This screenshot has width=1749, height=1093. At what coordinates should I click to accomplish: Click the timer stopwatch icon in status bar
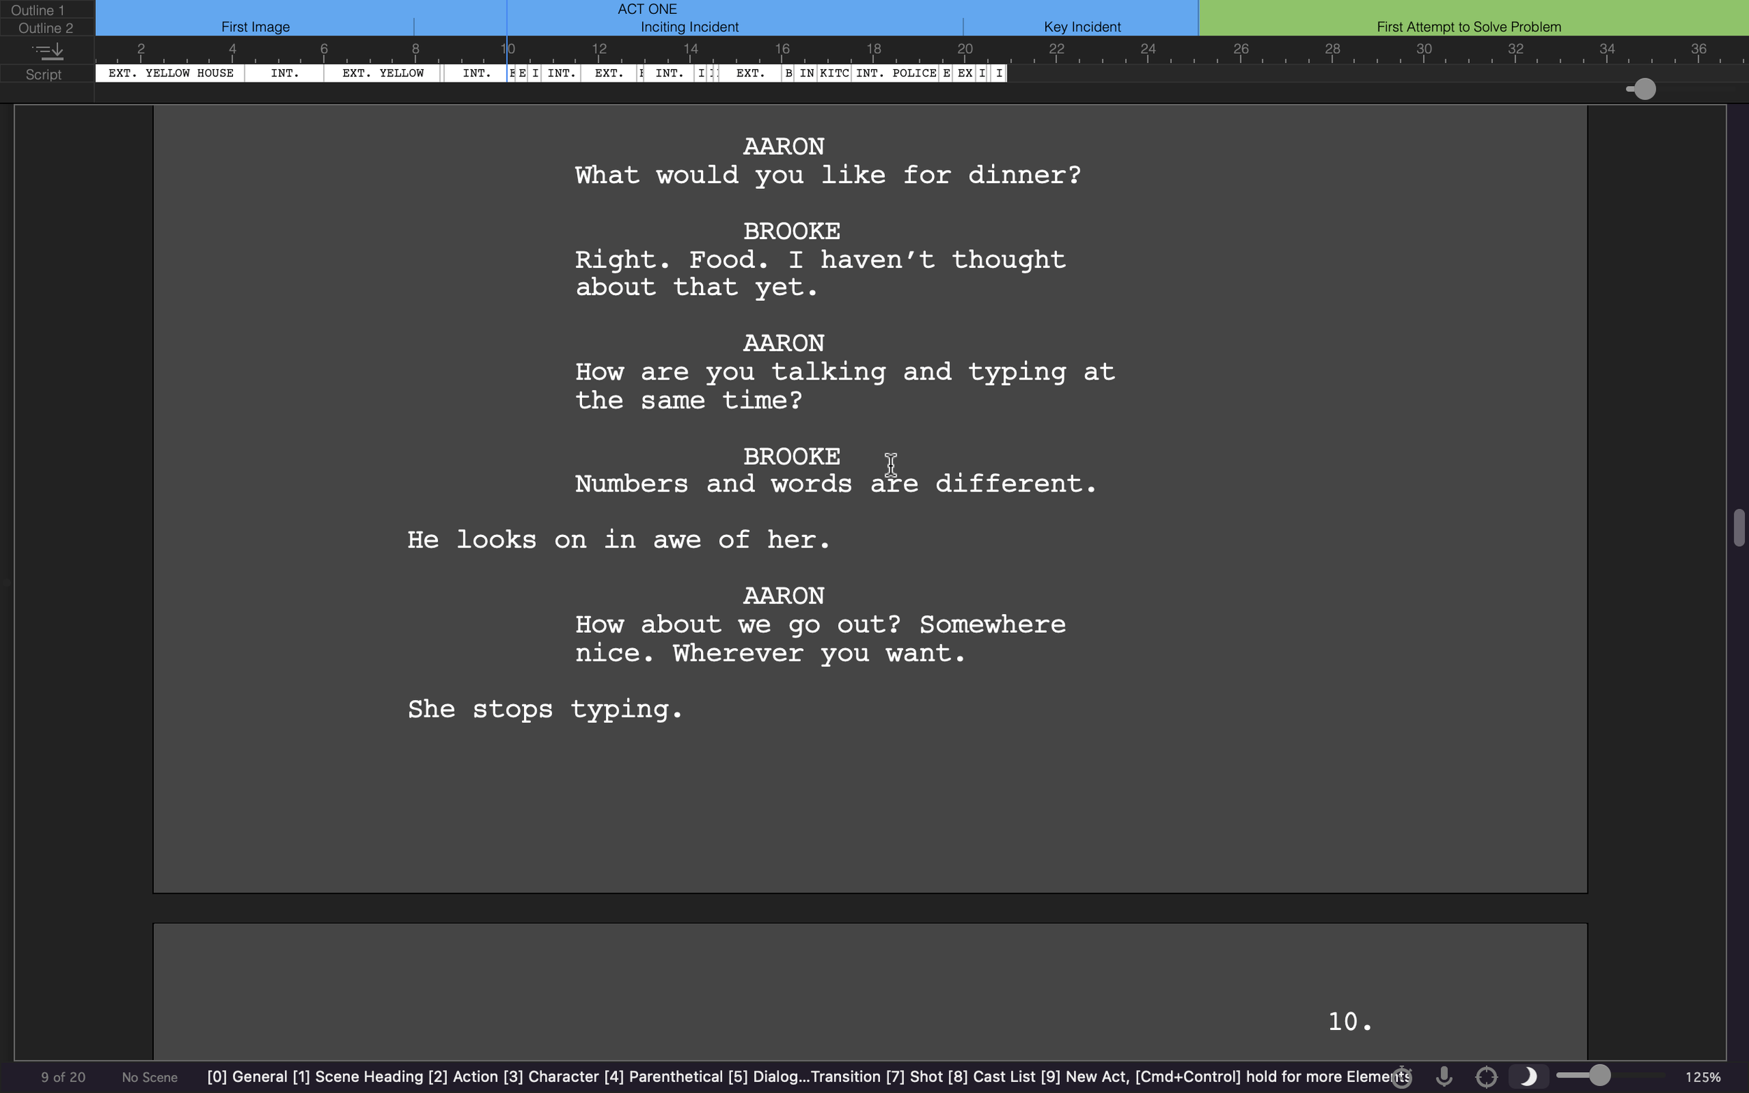(x=1401, y=1077)
